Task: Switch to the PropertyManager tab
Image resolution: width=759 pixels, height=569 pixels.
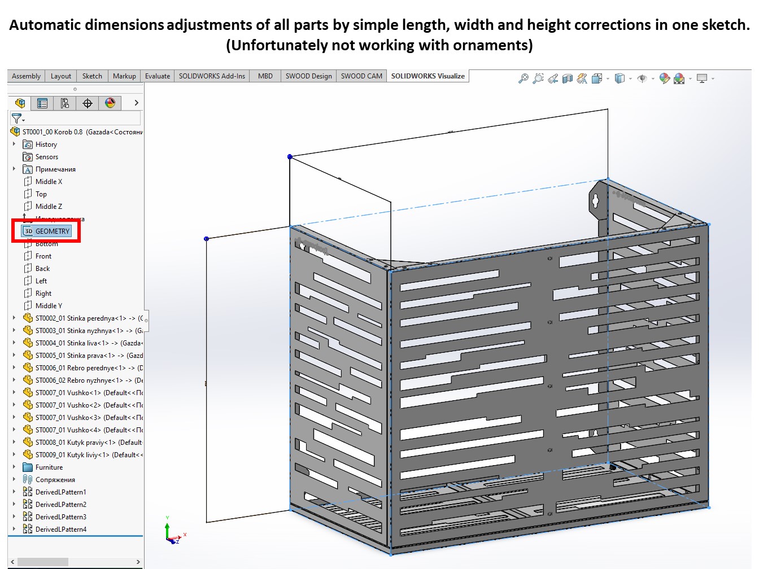Action: pos(42,103)
